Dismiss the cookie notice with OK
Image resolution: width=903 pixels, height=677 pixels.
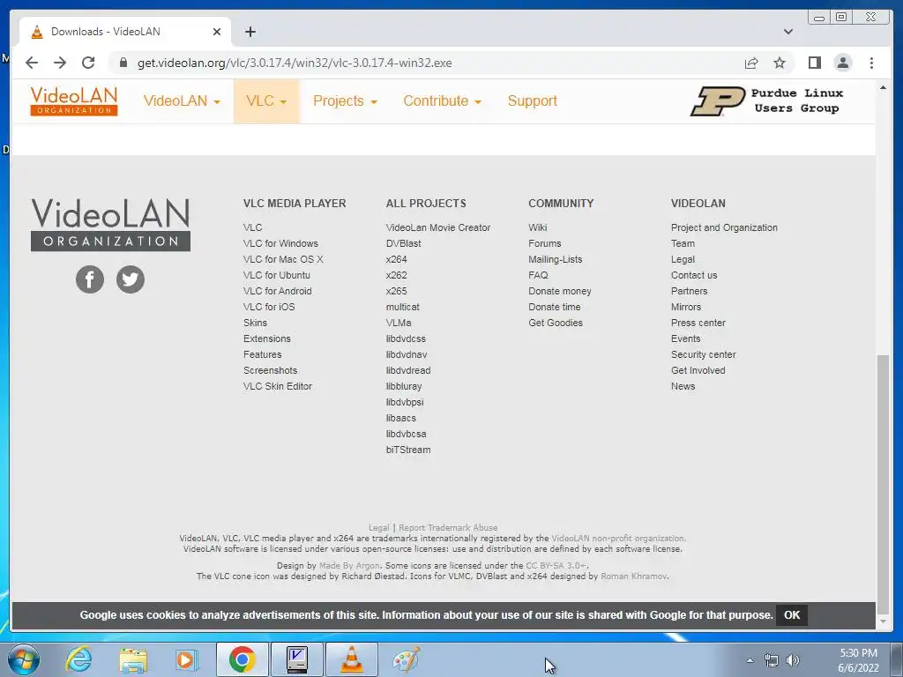tap(792, 614)
